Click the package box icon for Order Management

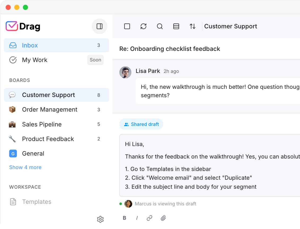(x=12, y=110)
